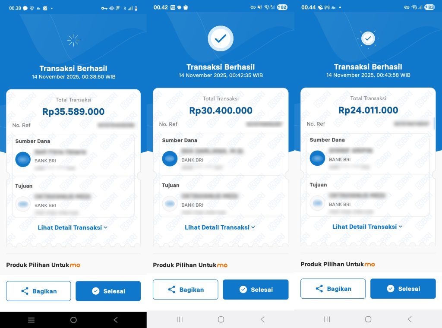Click the large success checkmark above Rp30.400.000
Viewport: 442px width, 328px height.
221,38
